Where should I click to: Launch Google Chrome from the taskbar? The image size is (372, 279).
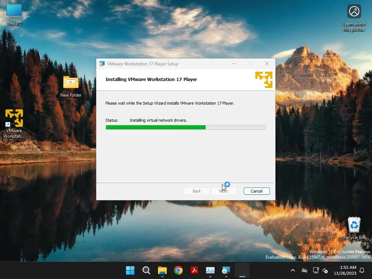(178, 270)
